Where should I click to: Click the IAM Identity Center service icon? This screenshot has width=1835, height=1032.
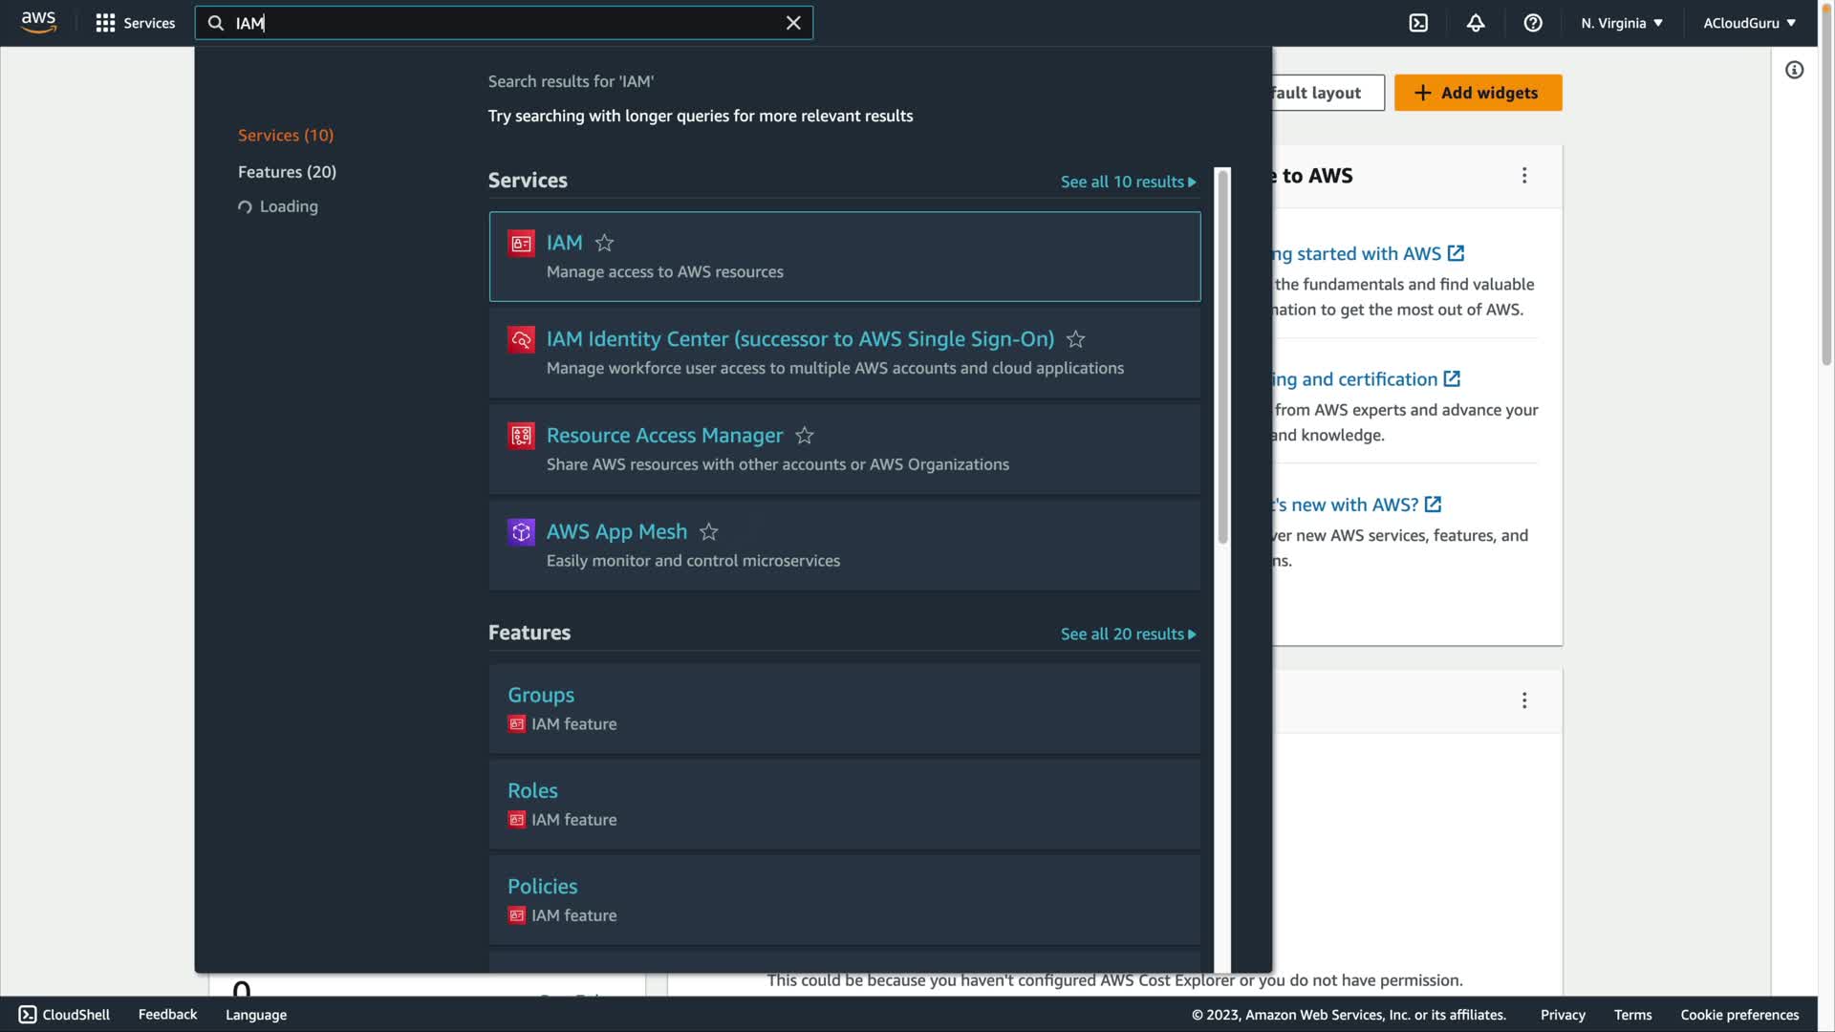point(521,339)
